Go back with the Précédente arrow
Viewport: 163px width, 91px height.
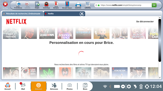tap(18, 5)
